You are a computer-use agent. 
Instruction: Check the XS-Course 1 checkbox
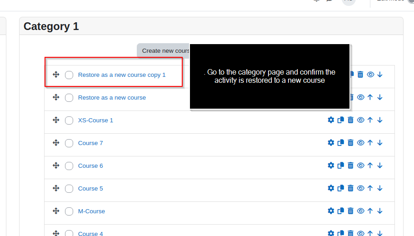[x=69, y=121]
